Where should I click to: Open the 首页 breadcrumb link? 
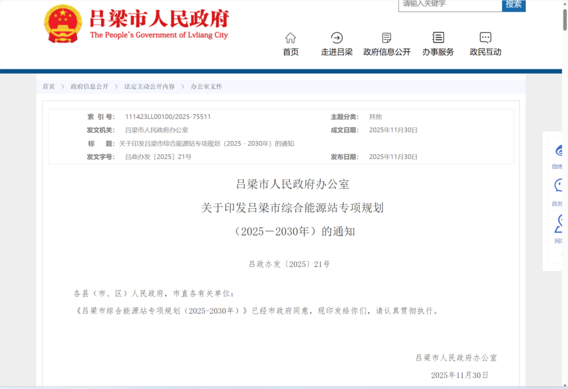pyautogui.click(x=48, y=86)
